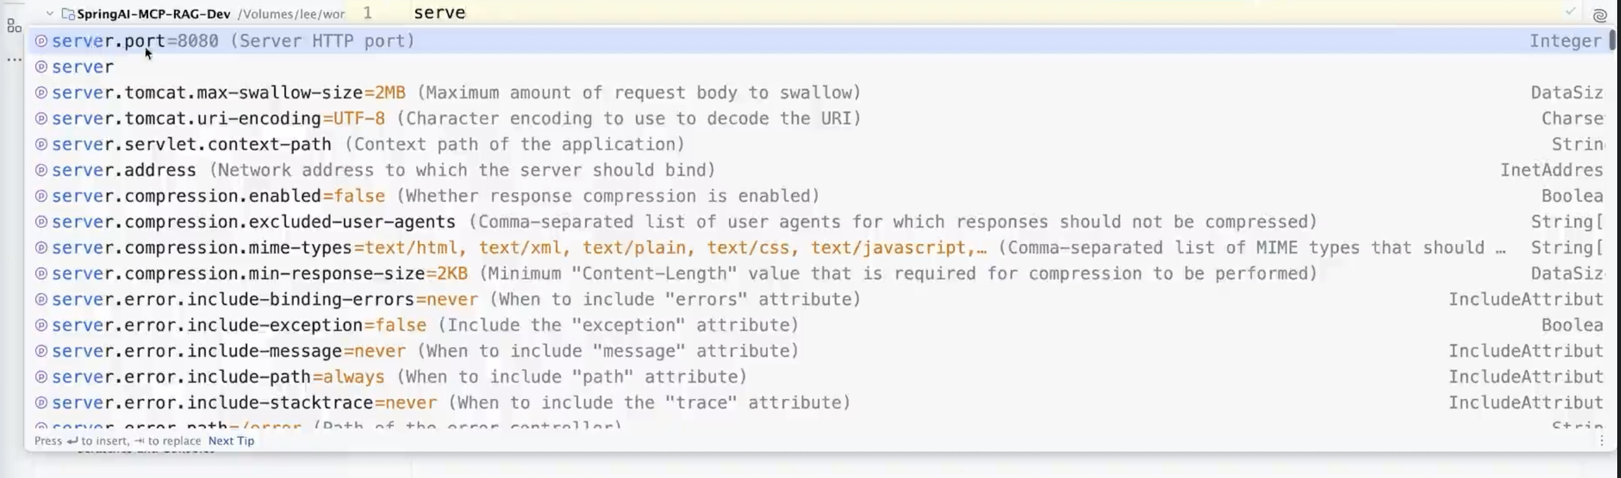Select the server.compression.enabled=false suggestion
Viewport: 1621px width, 478px height.
(218, 196)
